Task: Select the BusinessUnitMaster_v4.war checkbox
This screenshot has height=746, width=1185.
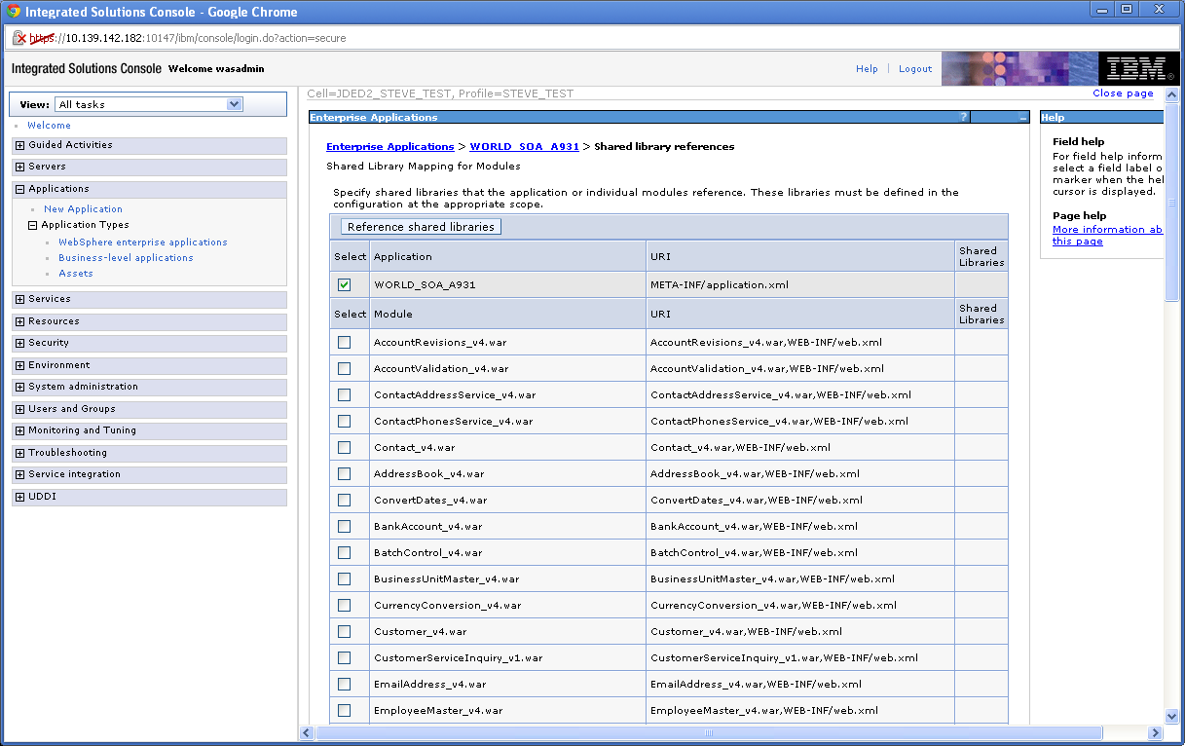Action: [x=344, y=579]
